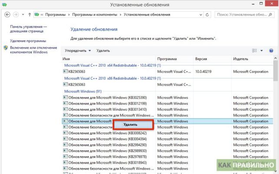
Task: Select update KB2976978 row
Action: click(167, 157)
